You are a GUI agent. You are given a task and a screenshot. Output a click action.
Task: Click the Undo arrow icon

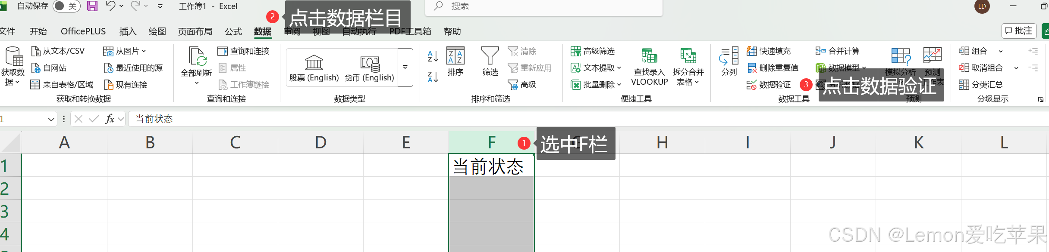coord(111,6)
